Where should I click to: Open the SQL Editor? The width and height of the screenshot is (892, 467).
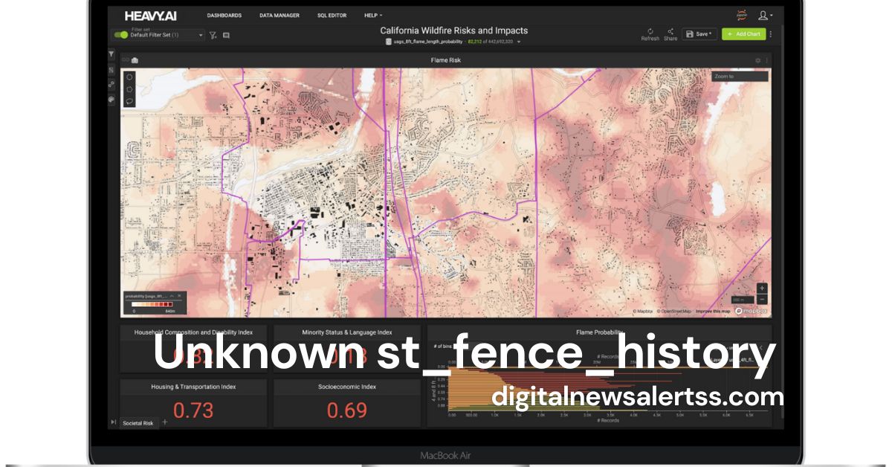332,15
